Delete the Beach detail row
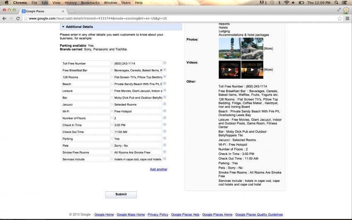 (164, 84)
